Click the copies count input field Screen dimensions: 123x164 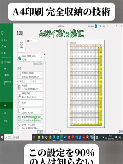[34, 41]
